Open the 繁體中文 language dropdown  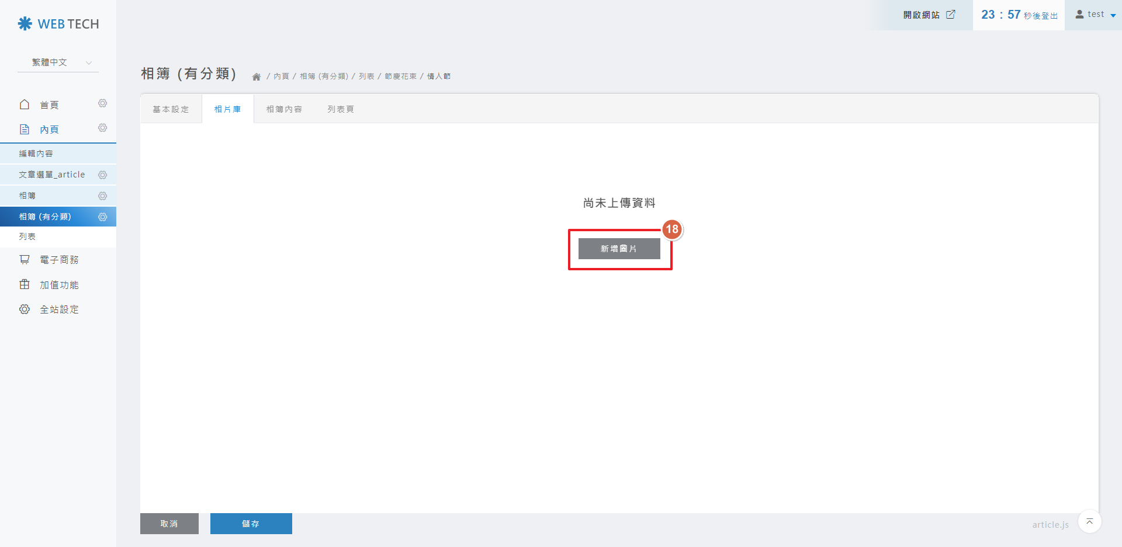(x=58, y=62)
